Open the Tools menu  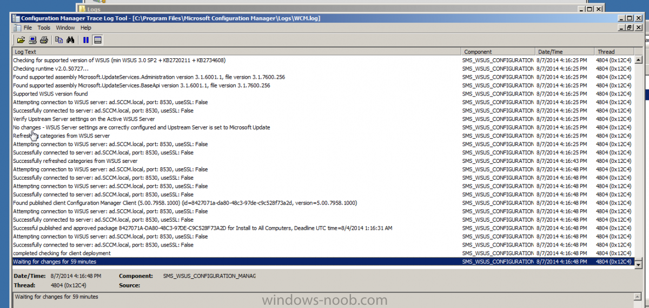tap(44, 28)
